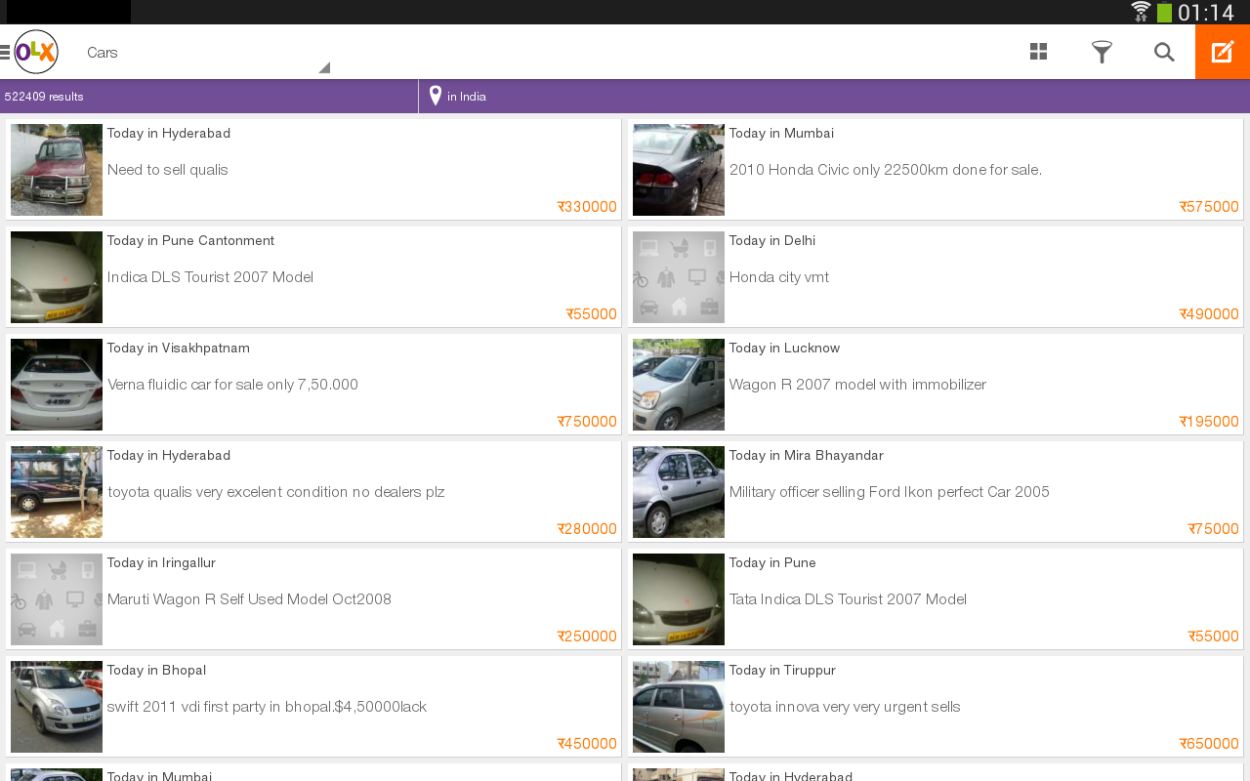The height and width of the screenshot is (781, 1250).
Task: Check the 01:14 status bar clock
Action: [x=1206, y=13]
